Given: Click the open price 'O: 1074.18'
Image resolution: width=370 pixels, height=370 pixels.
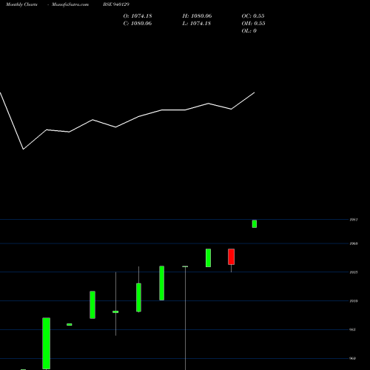Looking at the screenshot, I should tap(138, 16).
